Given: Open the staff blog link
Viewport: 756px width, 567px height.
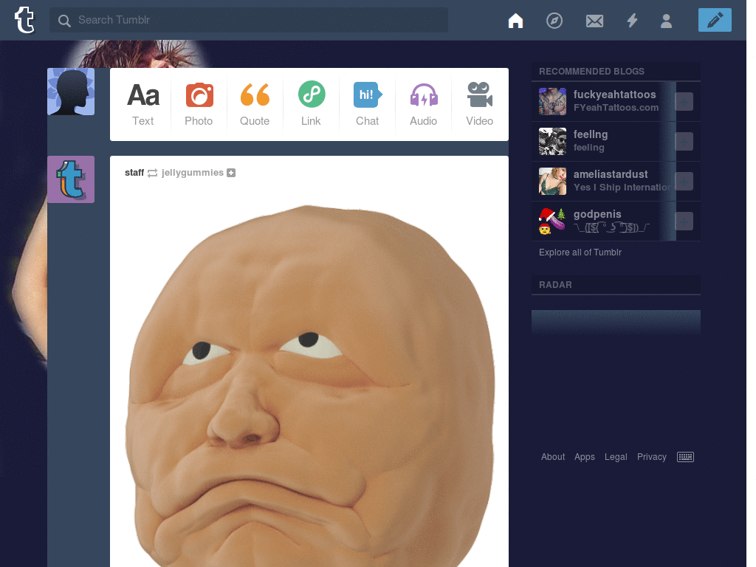Looking at the screenshot, I should tap(134, 173).
